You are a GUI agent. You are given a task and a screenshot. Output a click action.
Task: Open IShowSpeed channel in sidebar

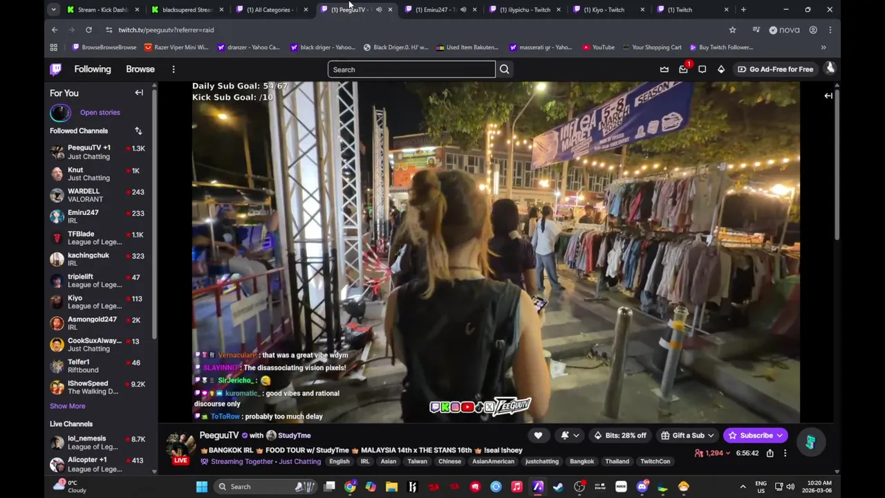97,387
